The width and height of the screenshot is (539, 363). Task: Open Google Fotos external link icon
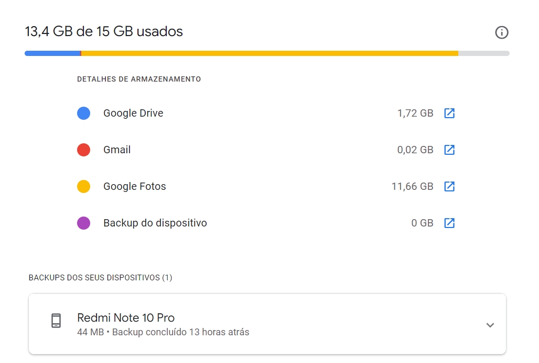[x=449, y=186]
